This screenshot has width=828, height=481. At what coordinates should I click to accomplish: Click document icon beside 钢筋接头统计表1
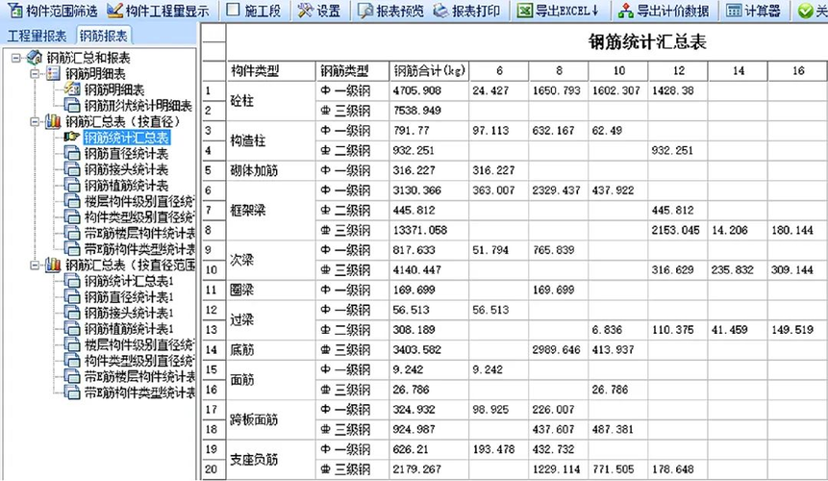[x=72, y=313]
